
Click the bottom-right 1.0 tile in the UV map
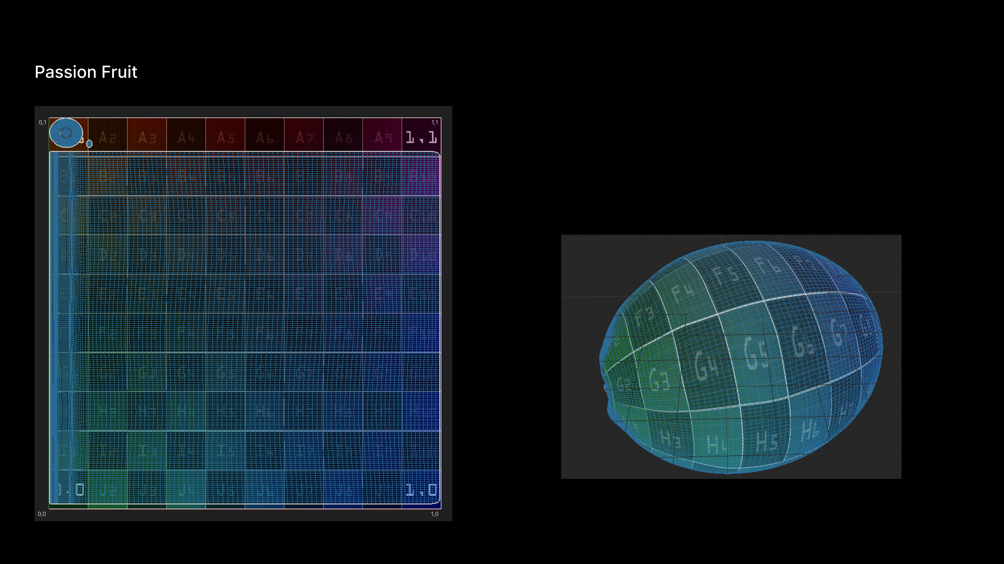coord(421,489)
